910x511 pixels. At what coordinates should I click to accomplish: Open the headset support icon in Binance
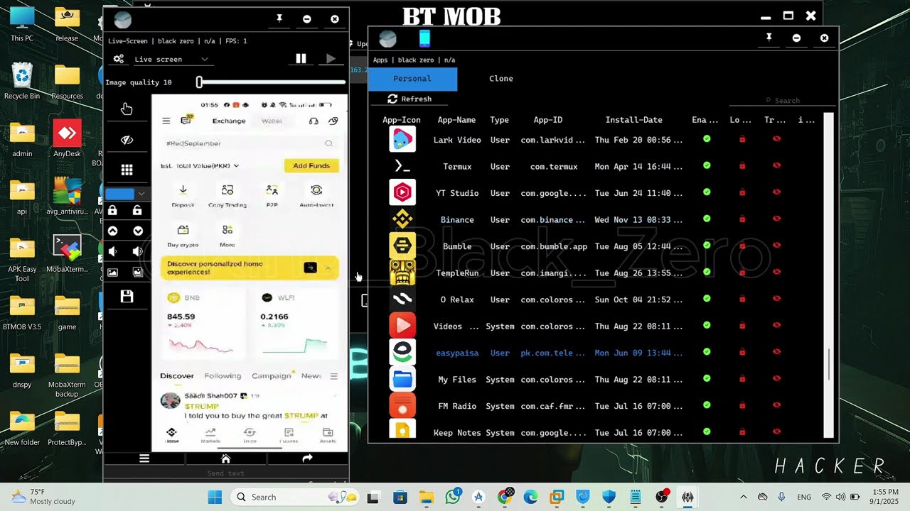[314, 121]
